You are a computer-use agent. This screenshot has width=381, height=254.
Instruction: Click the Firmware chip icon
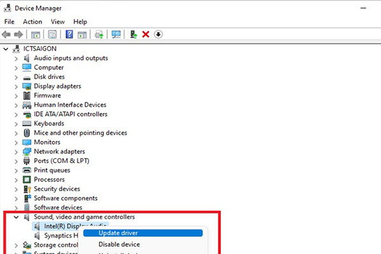click(x=27, y=95)
